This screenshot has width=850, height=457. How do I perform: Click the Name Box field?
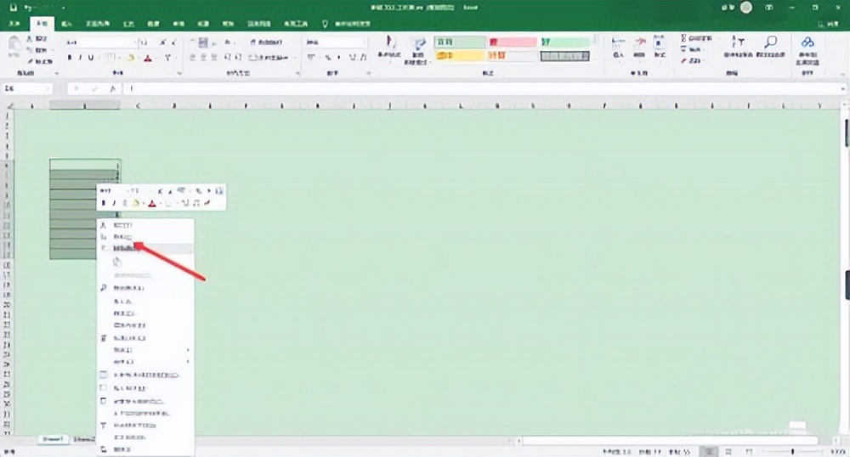(27, 89)
